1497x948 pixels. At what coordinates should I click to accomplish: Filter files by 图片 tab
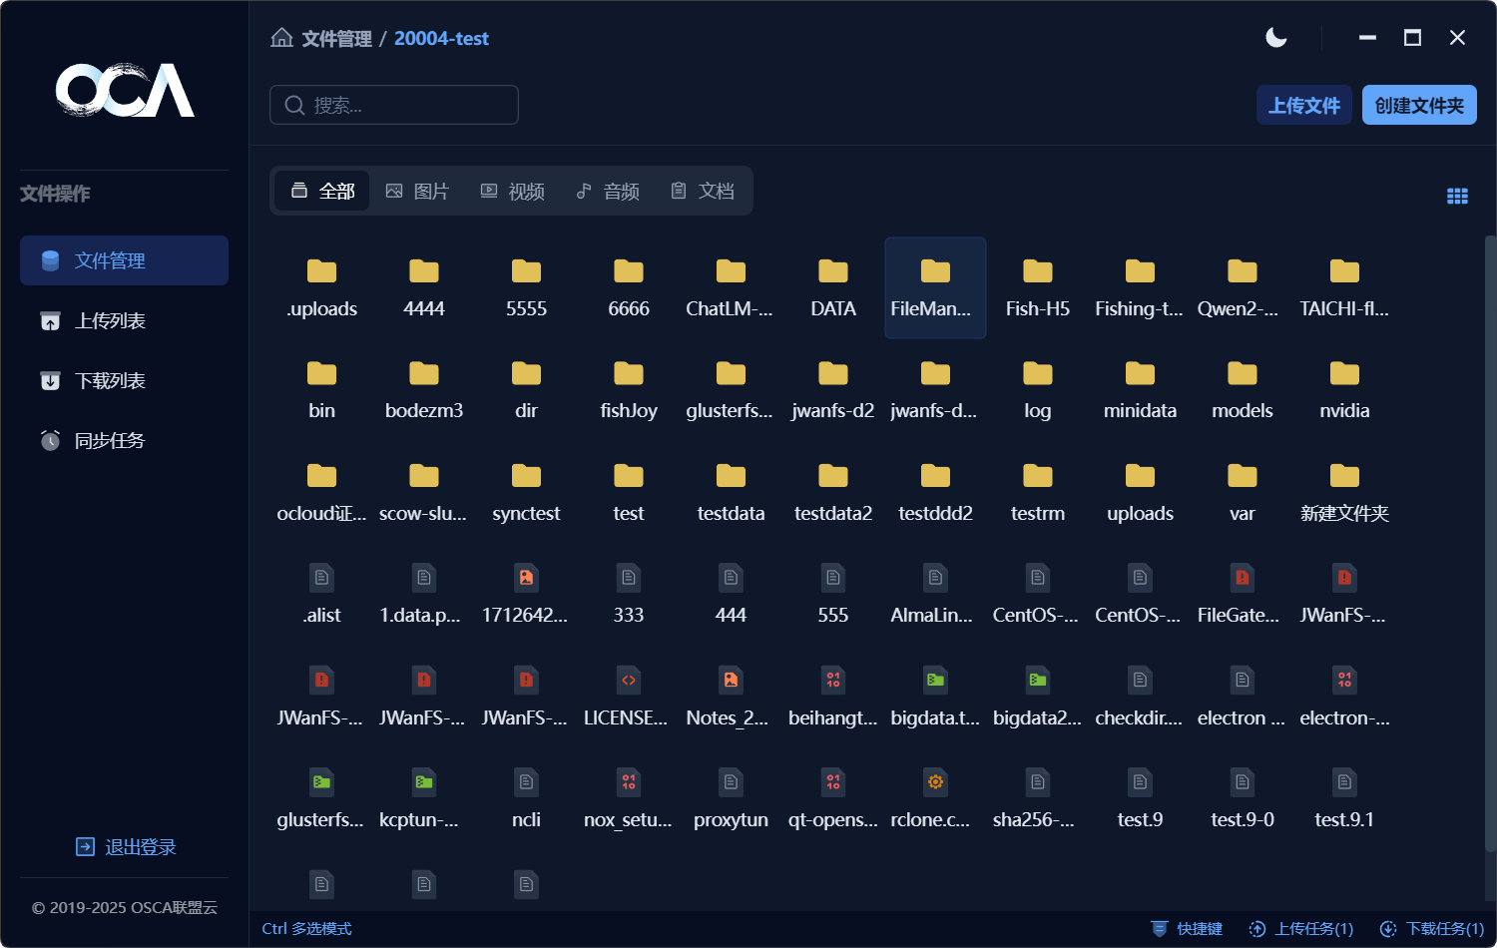click(x=418, y=191)
